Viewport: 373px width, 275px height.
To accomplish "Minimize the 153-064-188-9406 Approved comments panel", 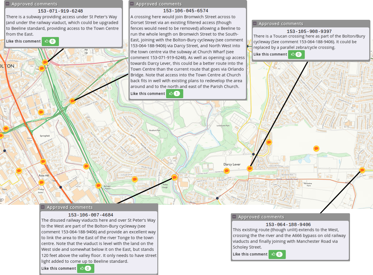I will coord(234,217).
